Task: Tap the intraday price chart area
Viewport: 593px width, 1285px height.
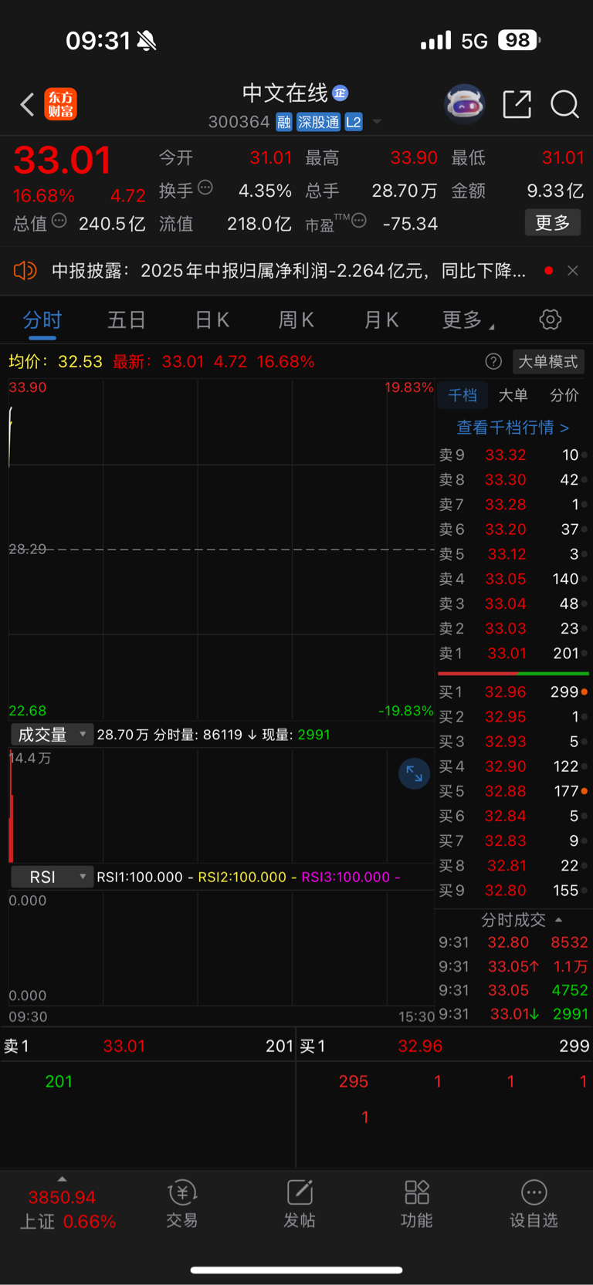Action: pos(221,550)
